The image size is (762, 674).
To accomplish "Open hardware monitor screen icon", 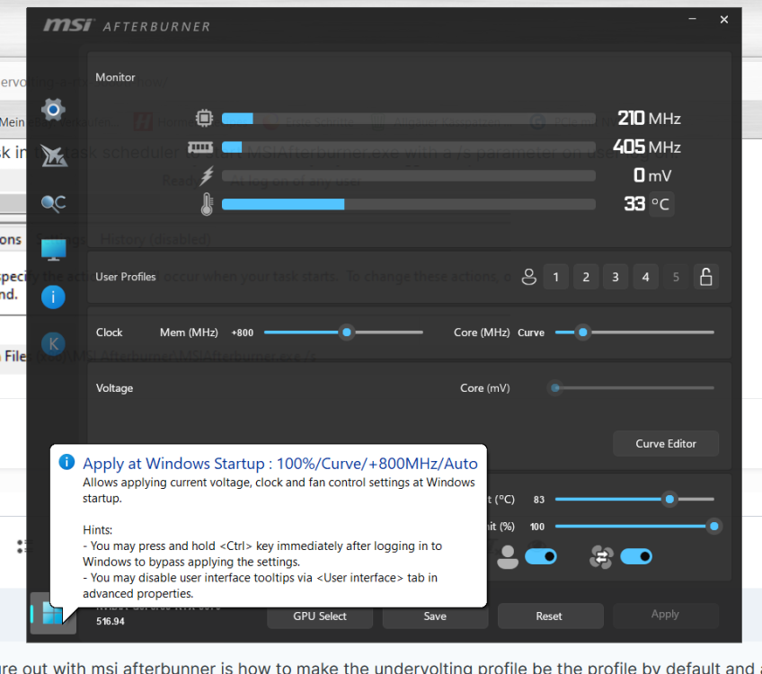I will click(53, 250).
